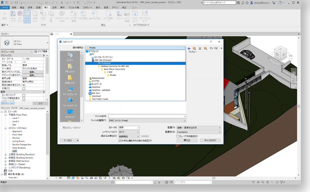Switch to the Insert ribbon tab
Viewport: 310px width, 192px height.
46,7
